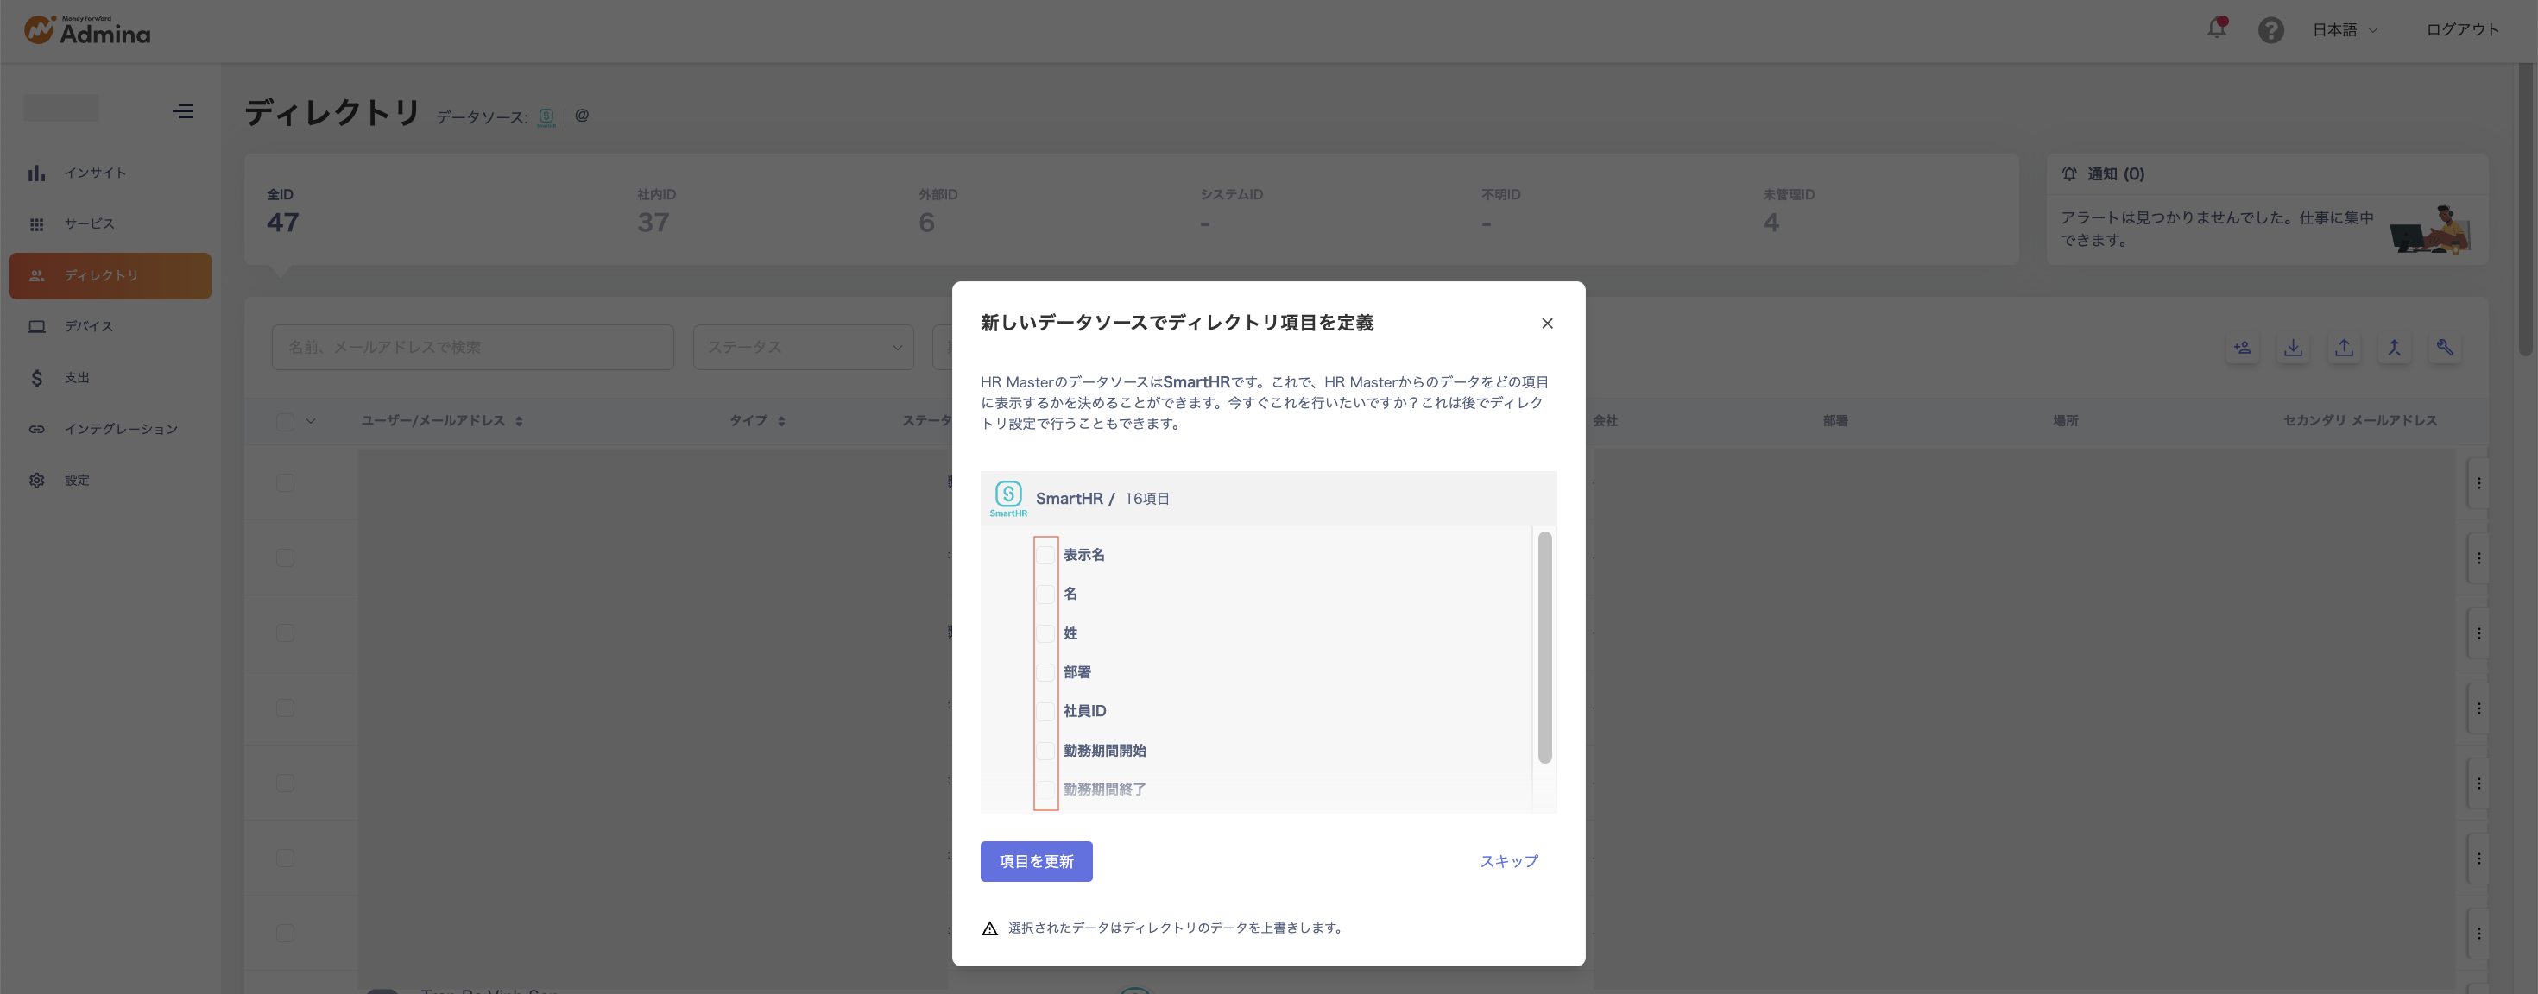Open the help question mark icon
Viewport: 2538px width, 994px height.
[x=2270, y=29]
